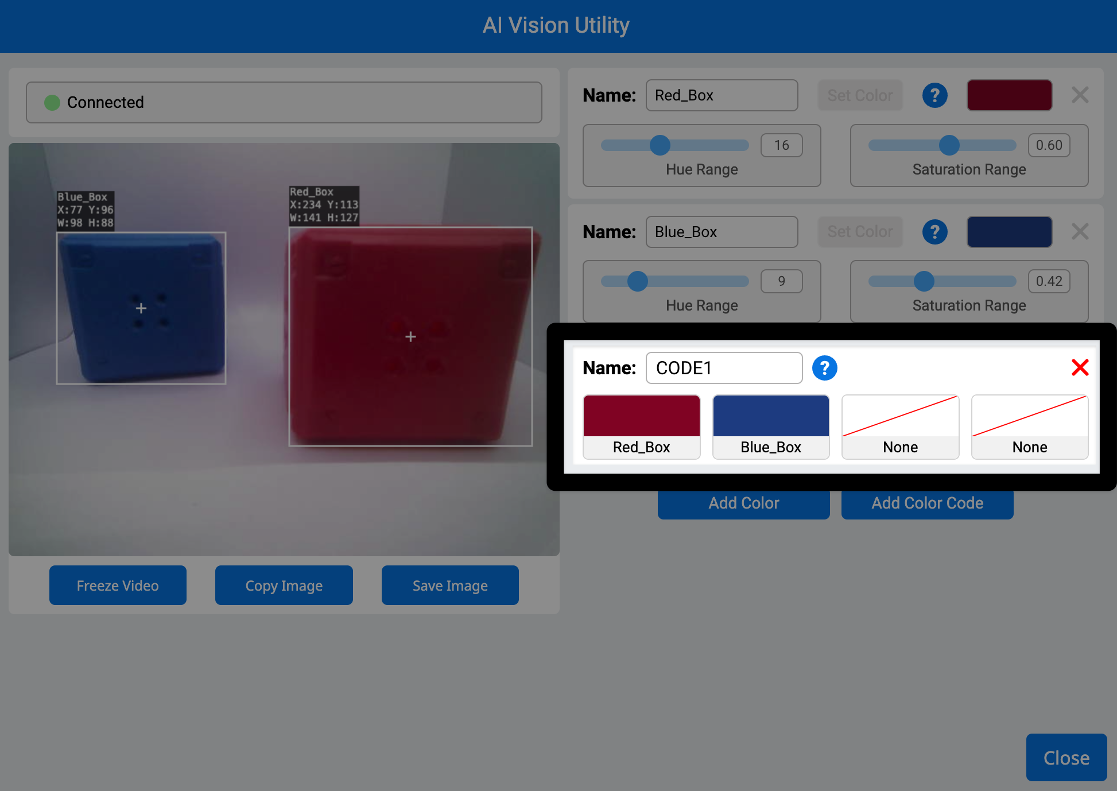The height and width of the screenshot is (791, 1117).
Task: Click the AI Vision Utility title bar
Action: click(556, 25)
